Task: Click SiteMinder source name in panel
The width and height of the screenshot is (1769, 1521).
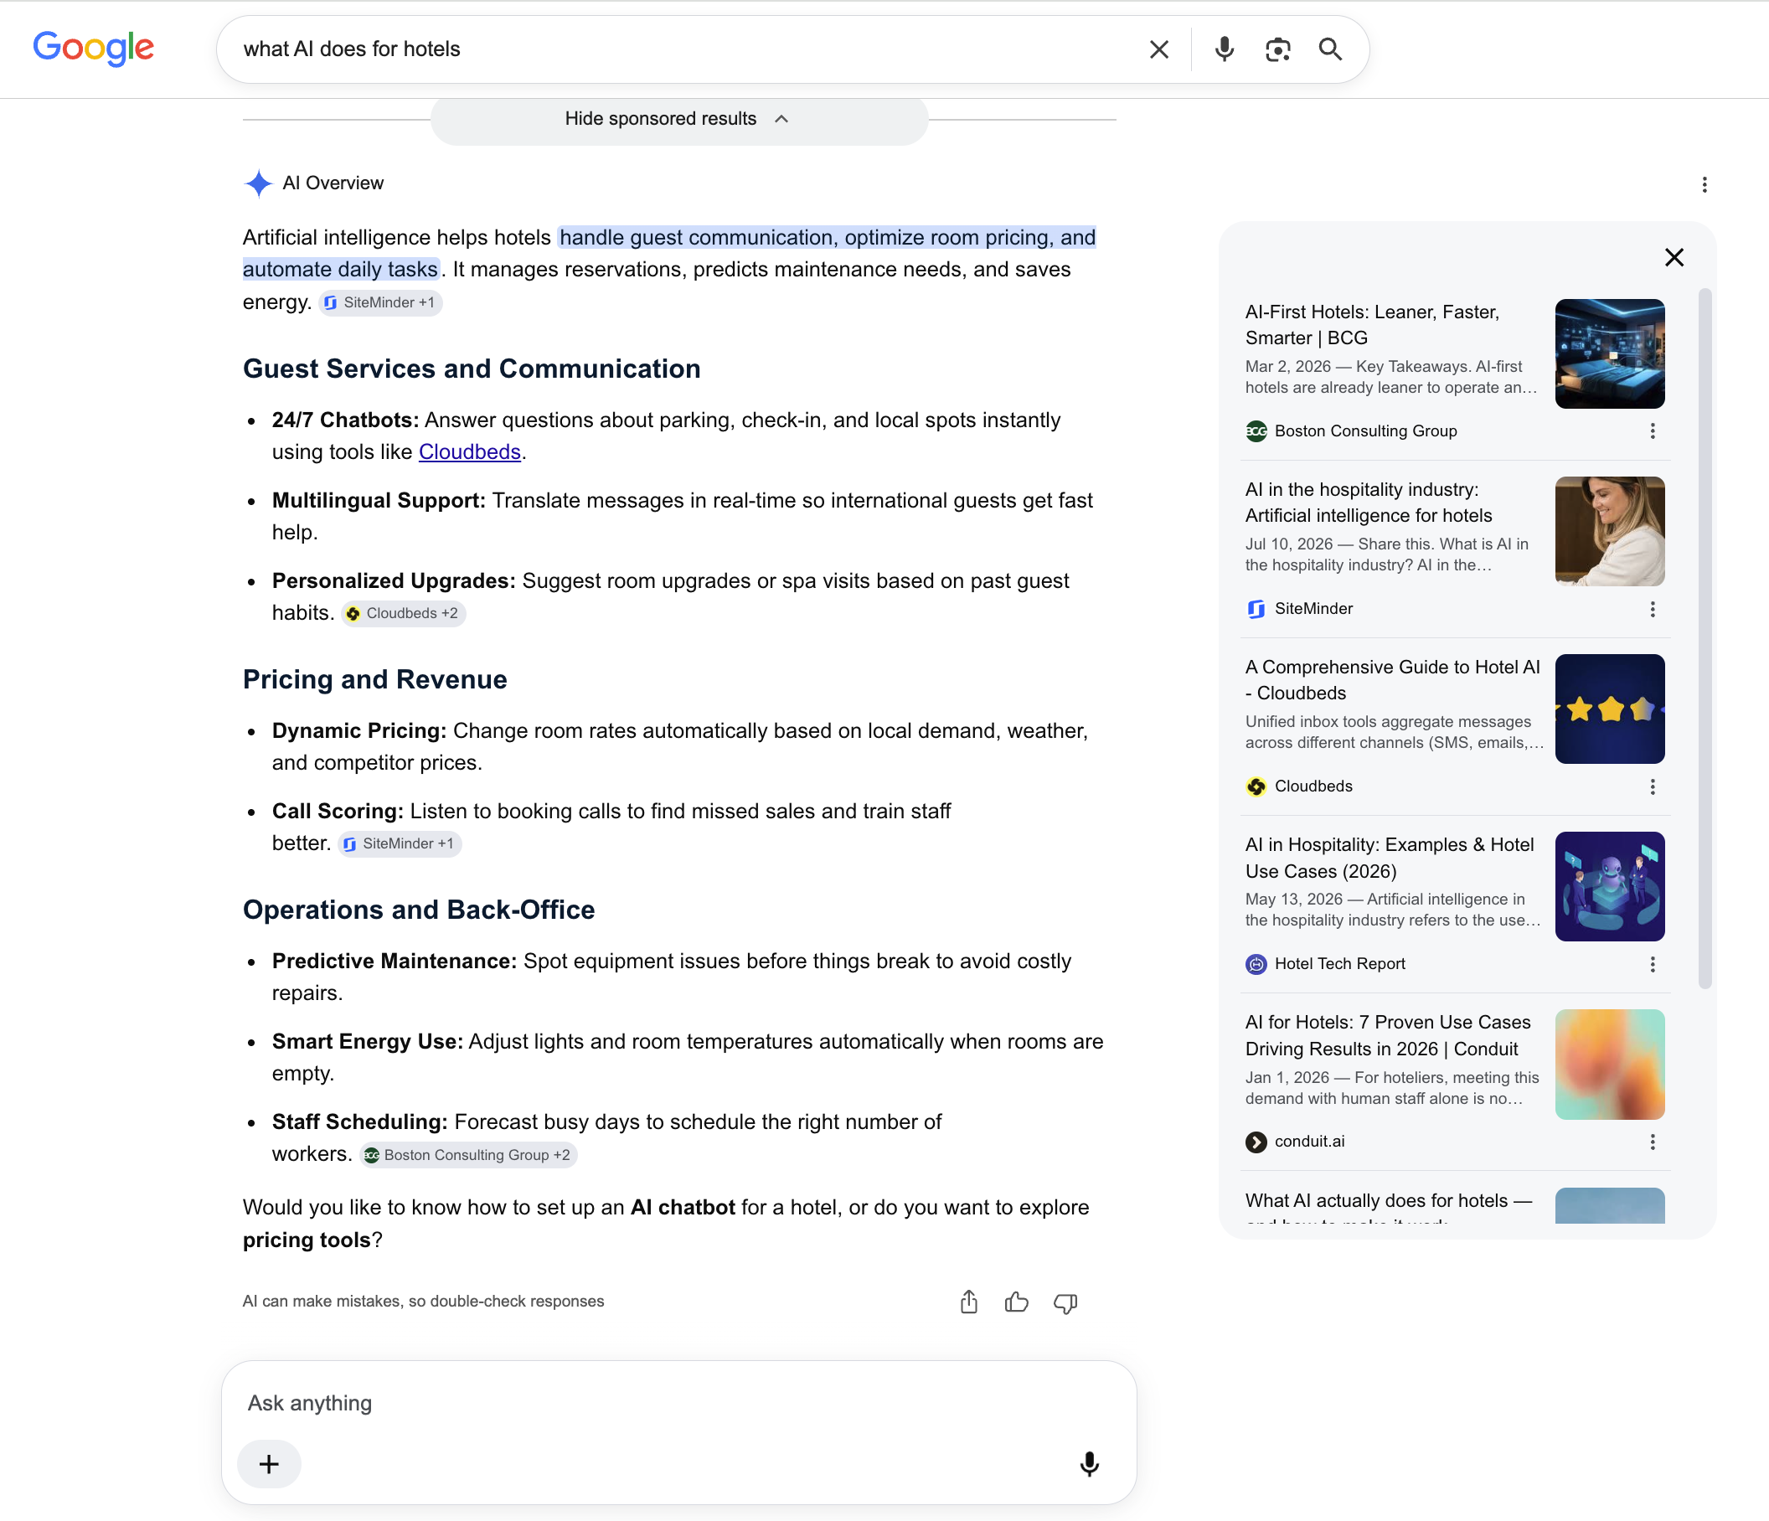Action: (x=1313, y=609)
